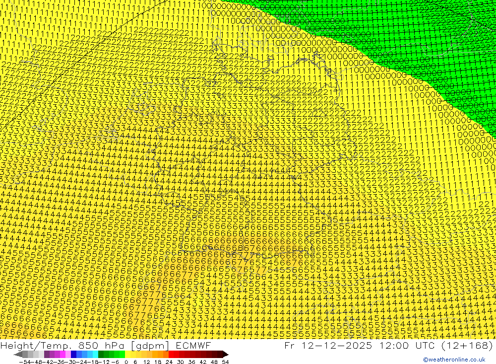Click the Height/Temp. 850 hPa ECMWF title
Viewport: 496px width, 364px height.
point(106,345)
